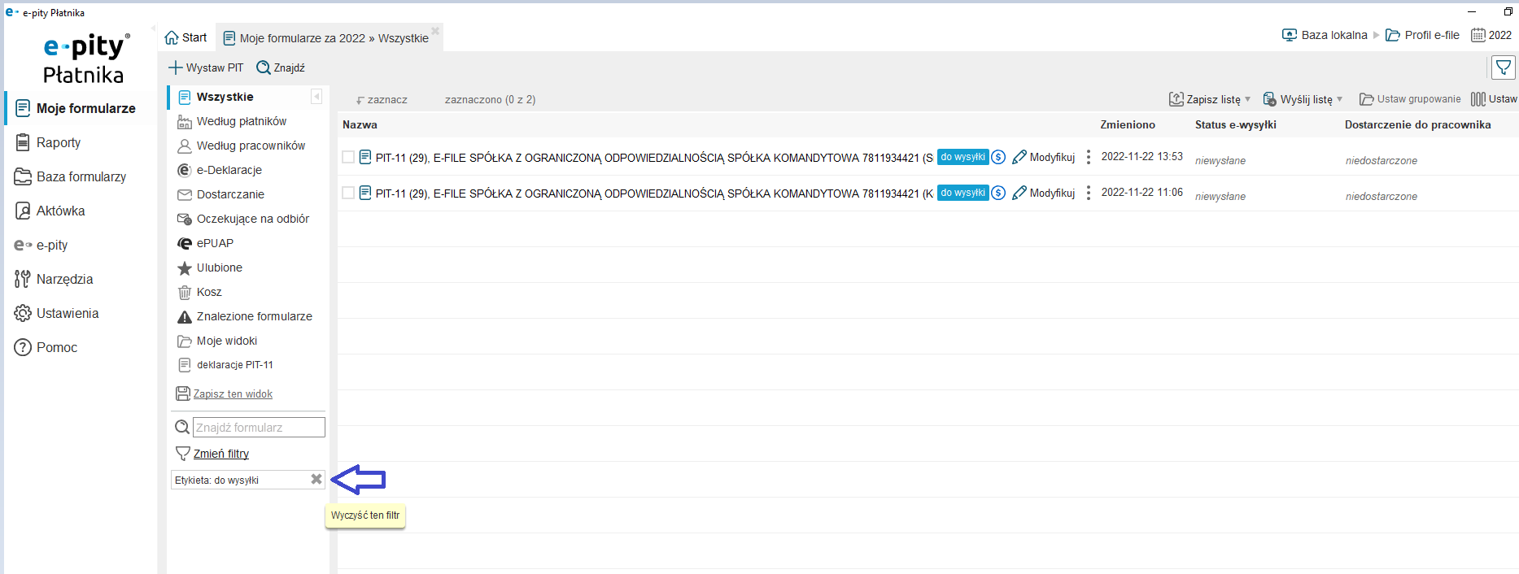Tick checkbox for the 11:06 PIT-11 row
Screen dimensions: 1519x574
pyautogui.click(x=348, y=193)
